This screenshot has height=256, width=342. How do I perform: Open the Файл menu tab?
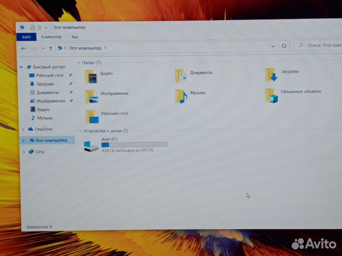(27, 37)
